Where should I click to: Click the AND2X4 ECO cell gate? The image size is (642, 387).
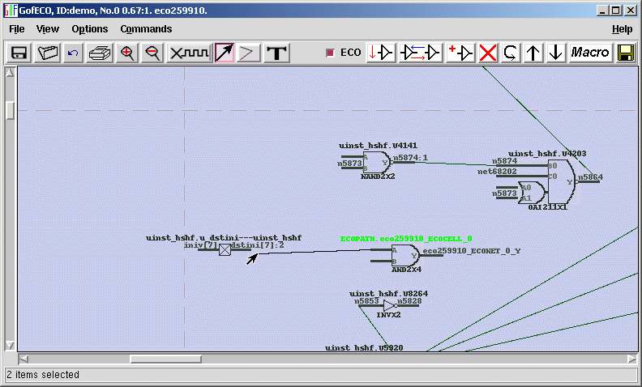click(x=404, y=256)
